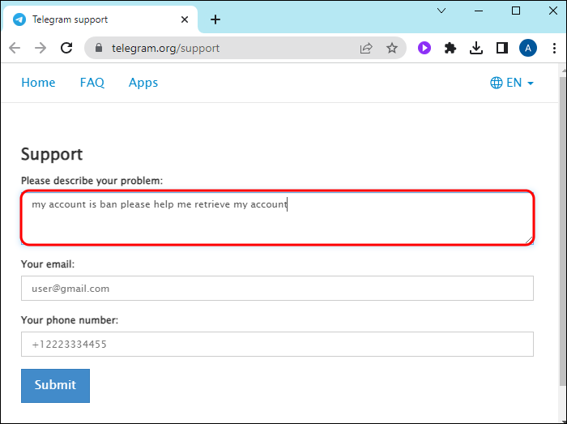Expand the EN language dropdown

512,83
